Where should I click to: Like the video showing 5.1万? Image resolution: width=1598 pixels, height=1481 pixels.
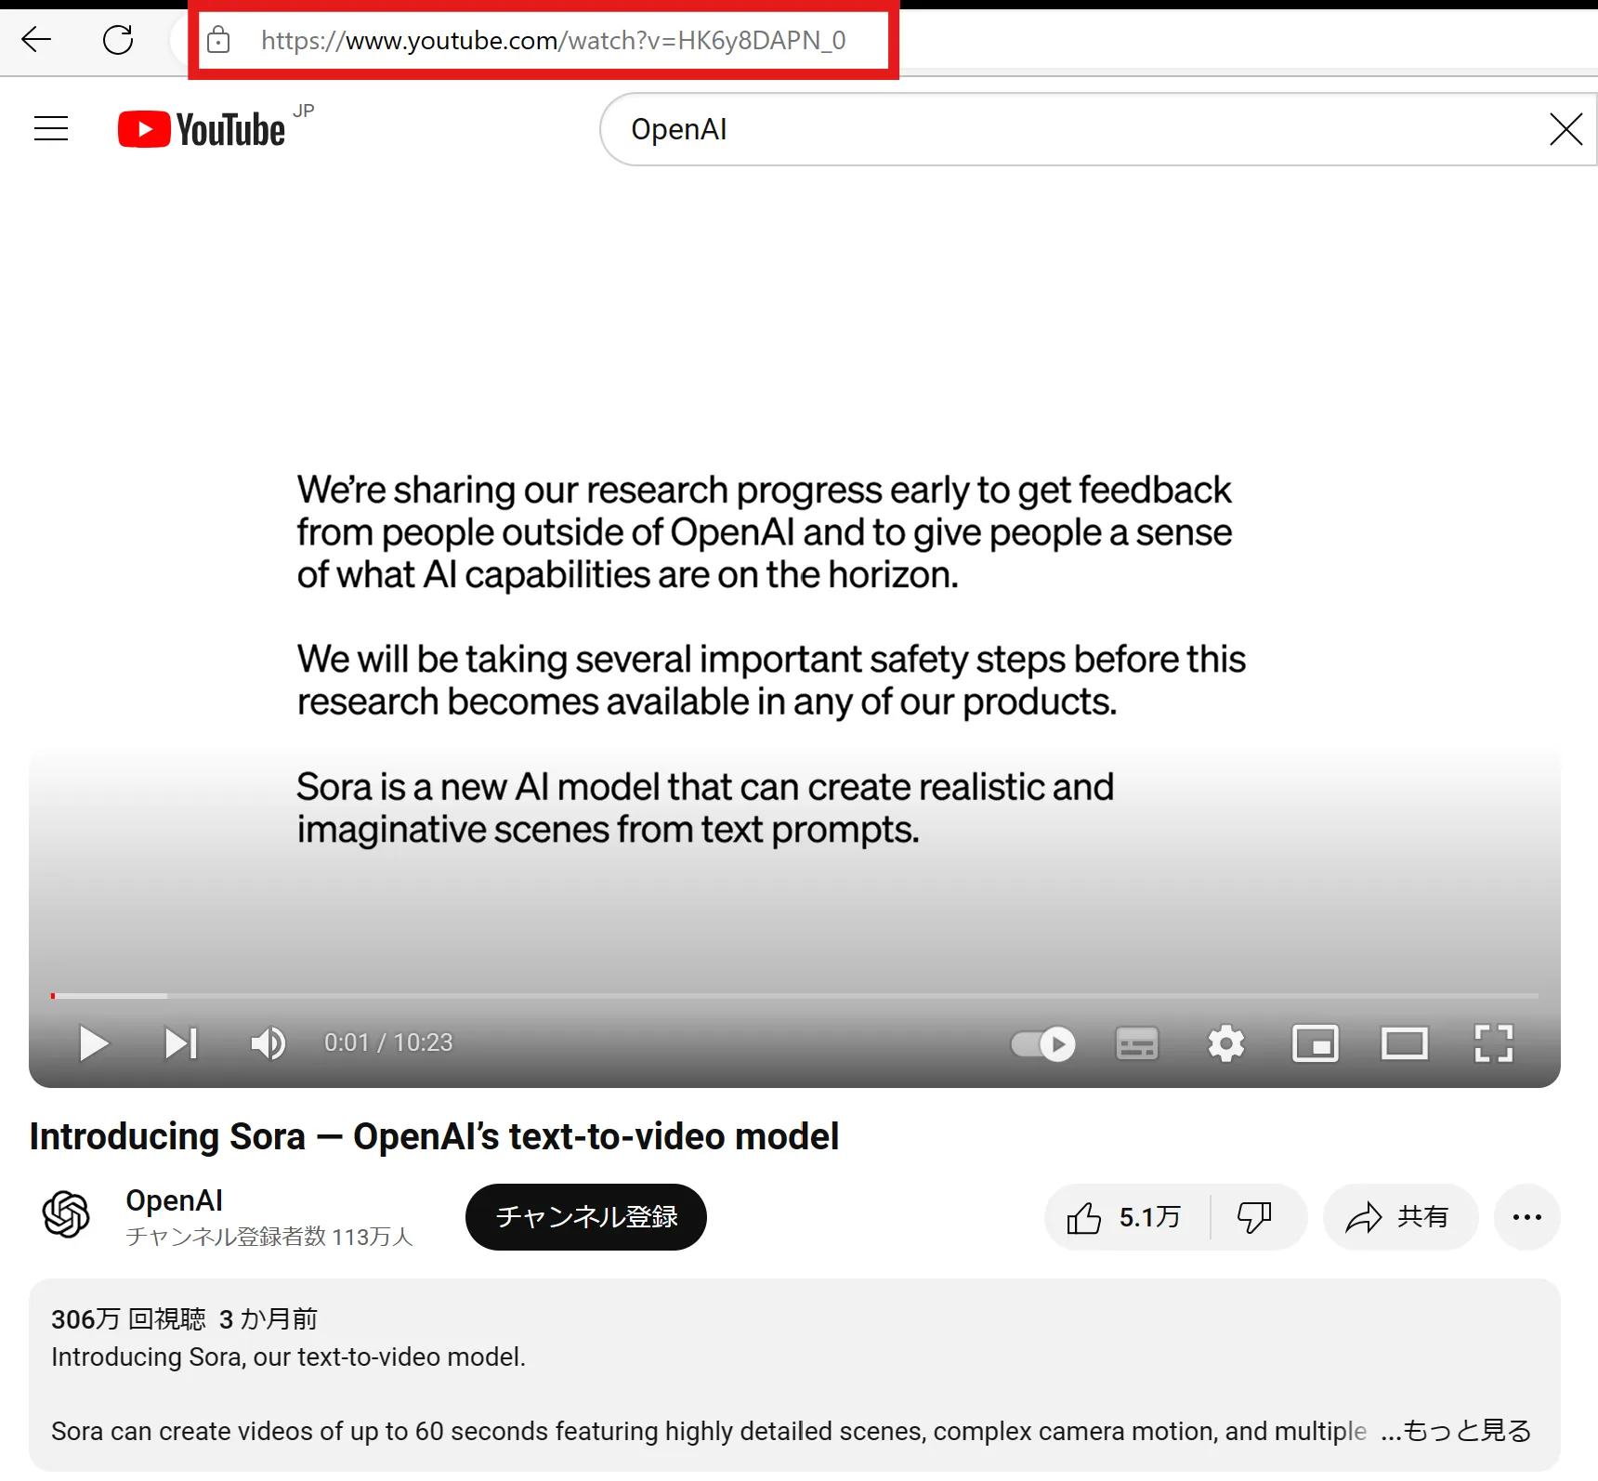[x=1126, y=1217]
